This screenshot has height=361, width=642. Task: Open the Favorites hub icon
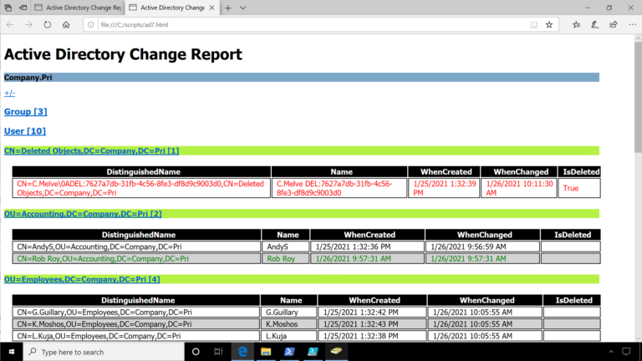tap(577, 24)
